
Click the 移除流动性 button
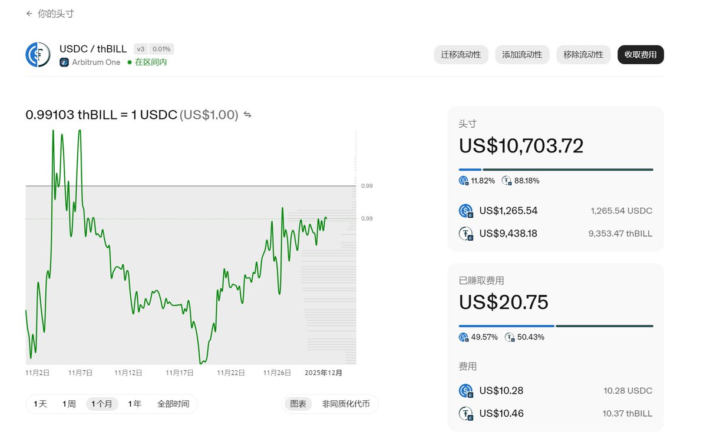coord(583,55)
